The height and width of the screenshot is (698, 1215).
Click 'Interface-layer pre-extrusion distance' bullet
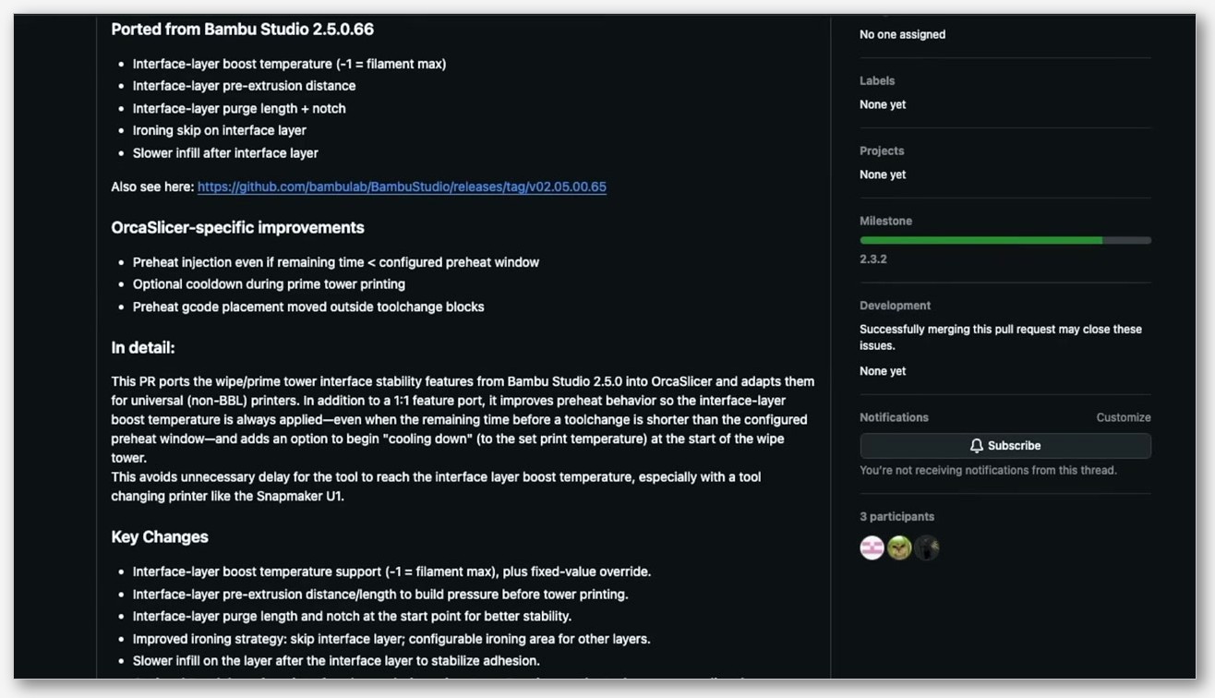[x=244, y=86]
